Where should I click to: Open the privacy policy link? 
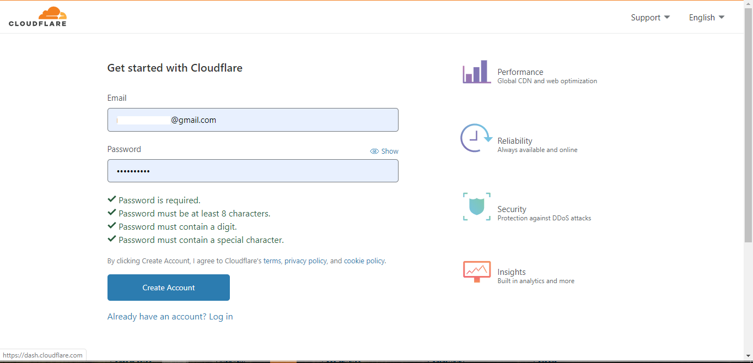coord(305,261)
